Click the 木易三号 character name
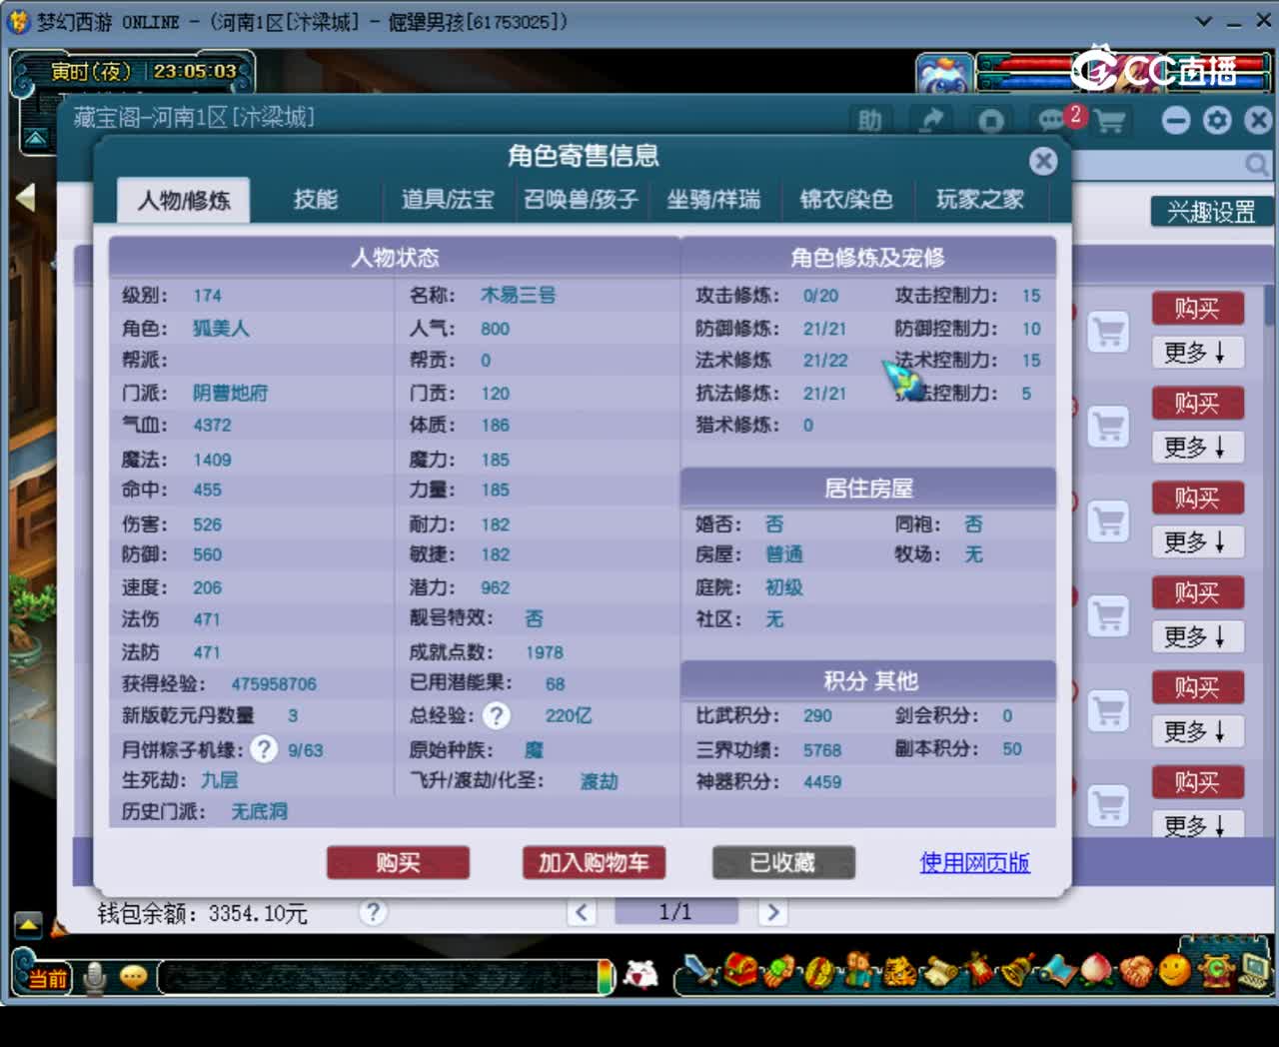 [518, 296]
